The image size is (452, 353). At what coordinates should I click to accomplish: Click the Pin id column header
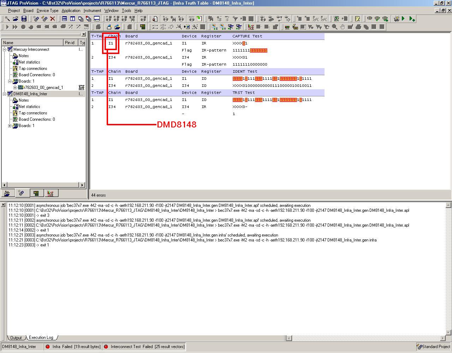pyautogui.click(x=71, y=42)
